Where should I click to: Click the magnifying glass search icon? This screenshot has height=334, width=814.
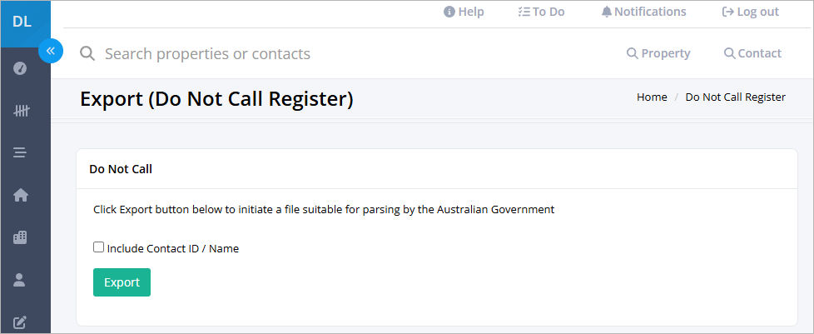click(x=87, y=53)
